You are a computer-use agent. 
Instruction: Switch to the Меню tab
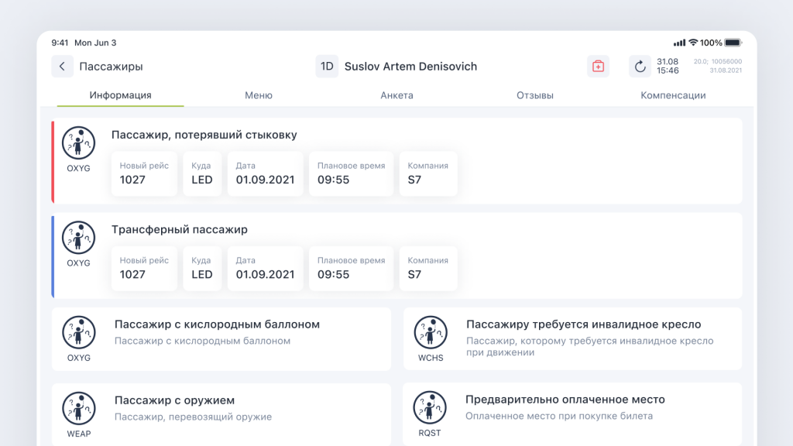click(x=258, y=95)
